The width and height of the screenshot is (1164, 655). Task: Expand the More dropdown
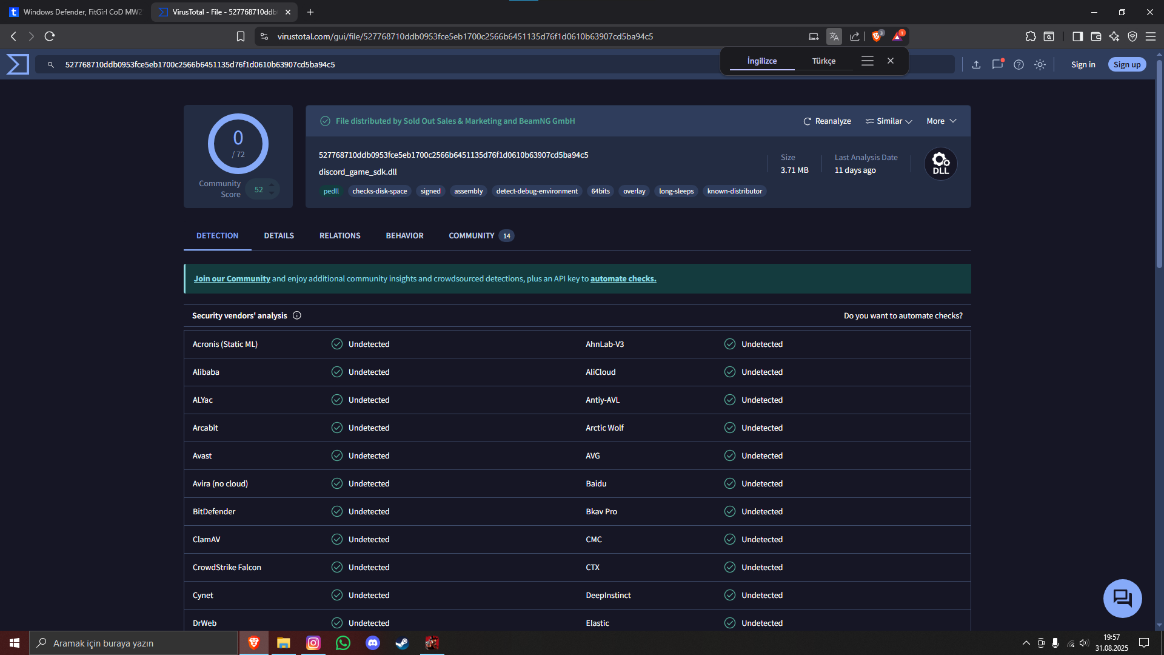tap(942, 121)
